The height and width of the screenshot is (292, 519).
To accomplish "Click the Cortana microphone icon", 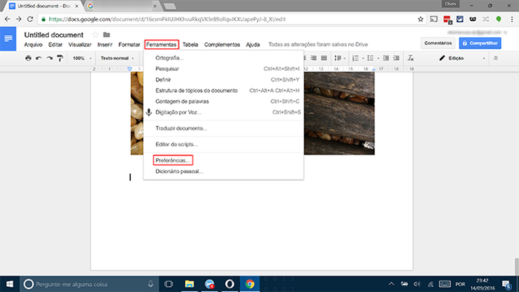I will point(151,284).
